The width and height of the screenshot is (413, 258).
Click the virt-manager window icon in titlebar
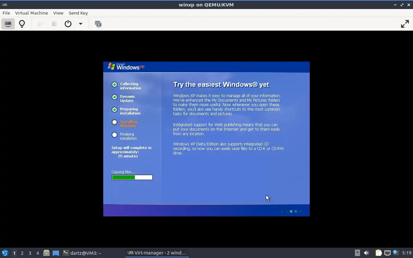5,5
